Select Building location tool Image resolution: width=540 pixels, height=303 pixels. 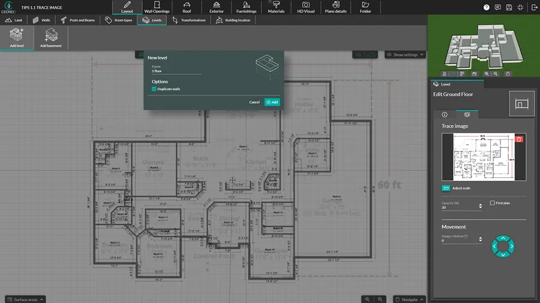[x=233, y=20]
